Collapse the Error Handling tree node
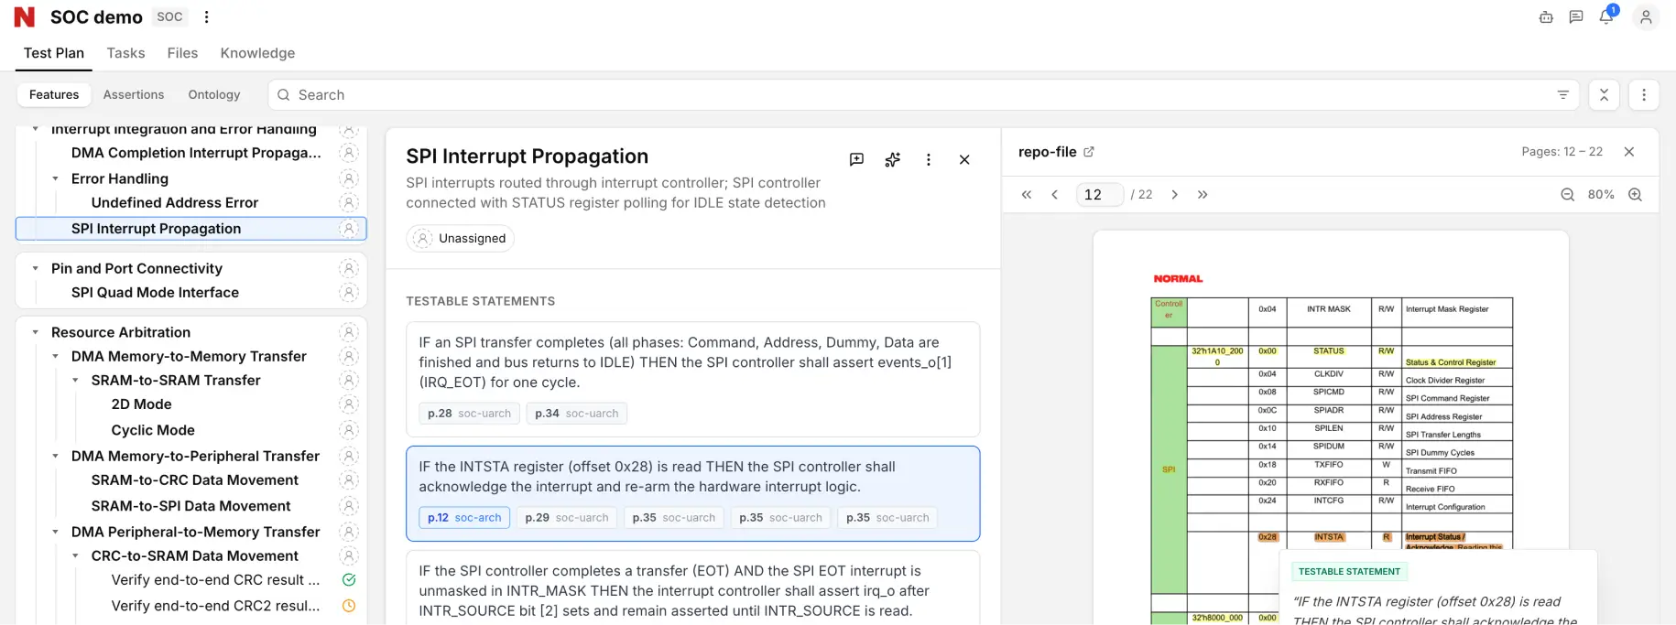 56,178
